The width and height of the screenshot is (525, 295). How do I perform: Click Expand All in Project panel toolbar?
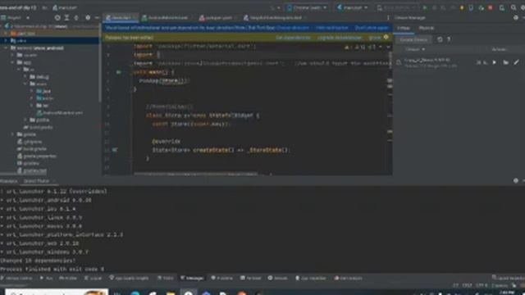[x=66, y=18]
